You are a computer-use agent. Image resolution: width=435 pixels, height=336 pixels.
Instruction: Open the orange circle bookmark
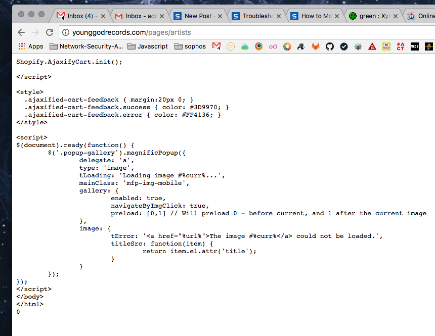click(x=231, y=46)
